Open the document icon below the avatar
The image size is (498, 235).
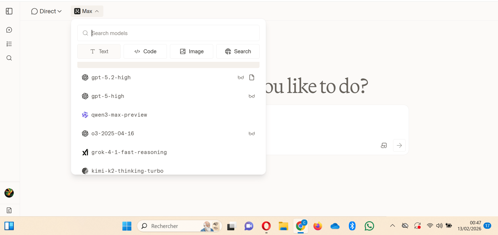click(x=9, y=210)
